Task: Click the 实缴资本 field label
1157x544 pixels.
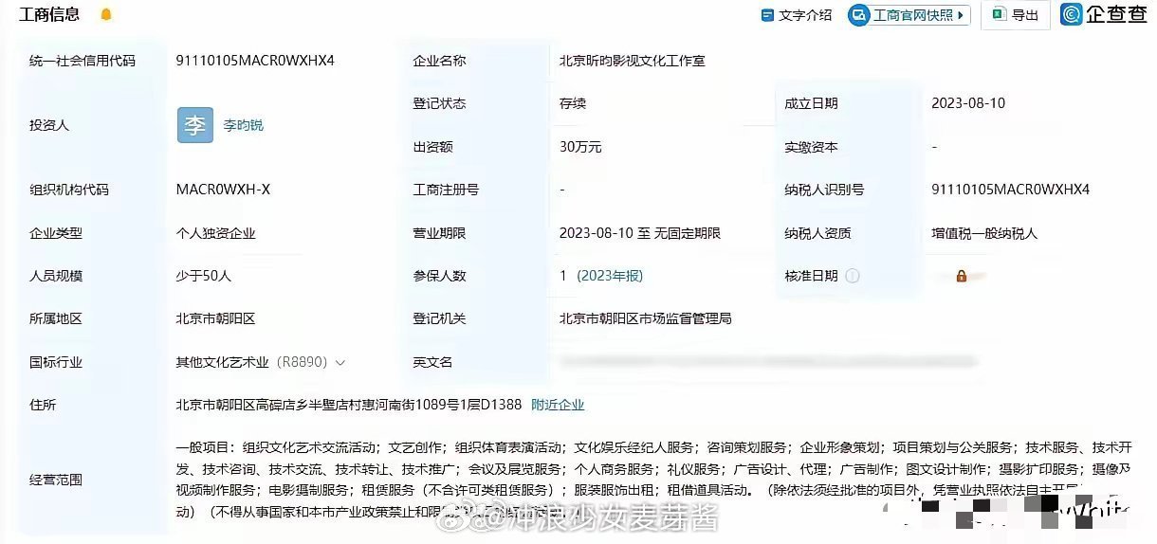Action: (x=811, y=147)
